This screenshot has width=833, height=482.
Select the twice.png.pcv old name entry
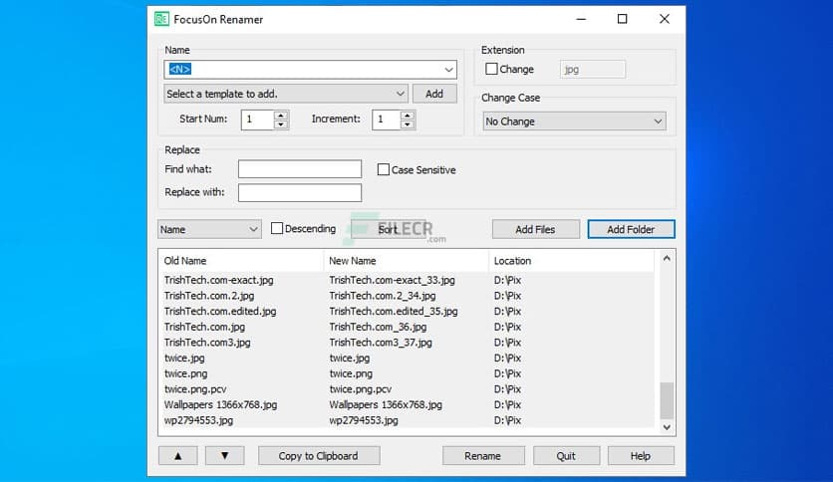[x=195, y=389]
